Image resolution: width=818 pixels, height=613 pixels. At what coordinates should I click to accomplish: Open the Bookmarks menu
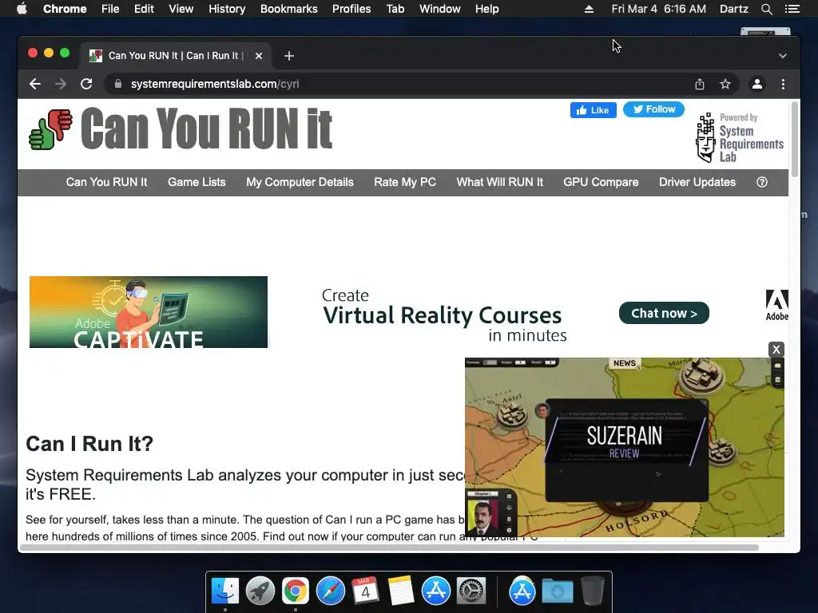tap(289, 9)
